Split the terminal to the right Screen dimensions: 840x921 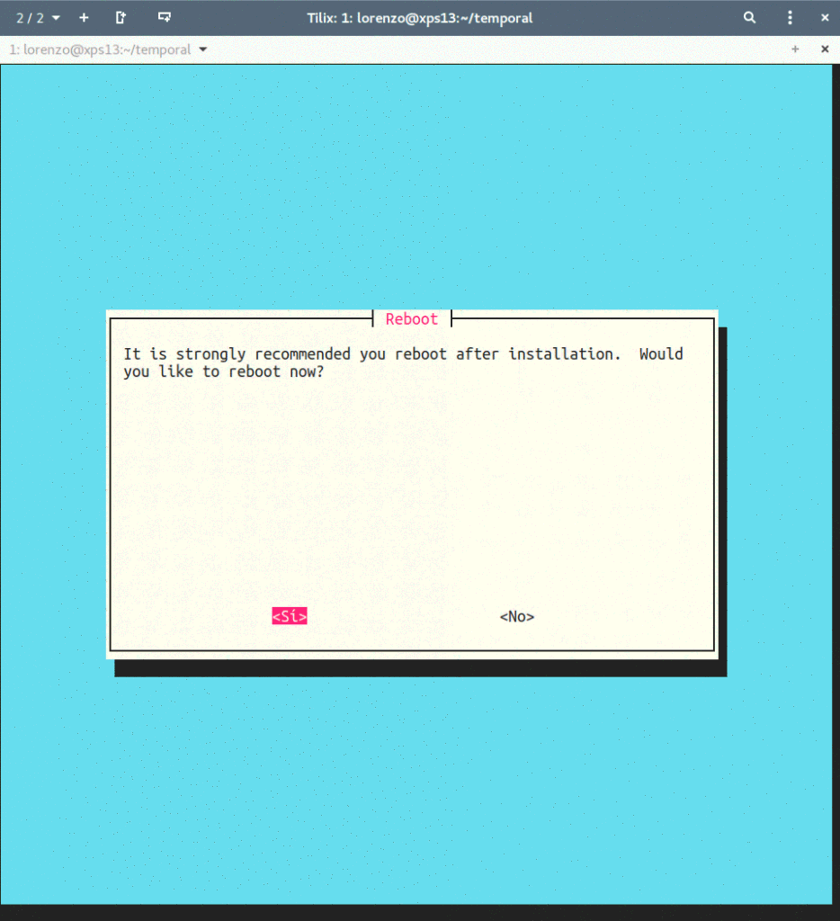coord(120,17)
